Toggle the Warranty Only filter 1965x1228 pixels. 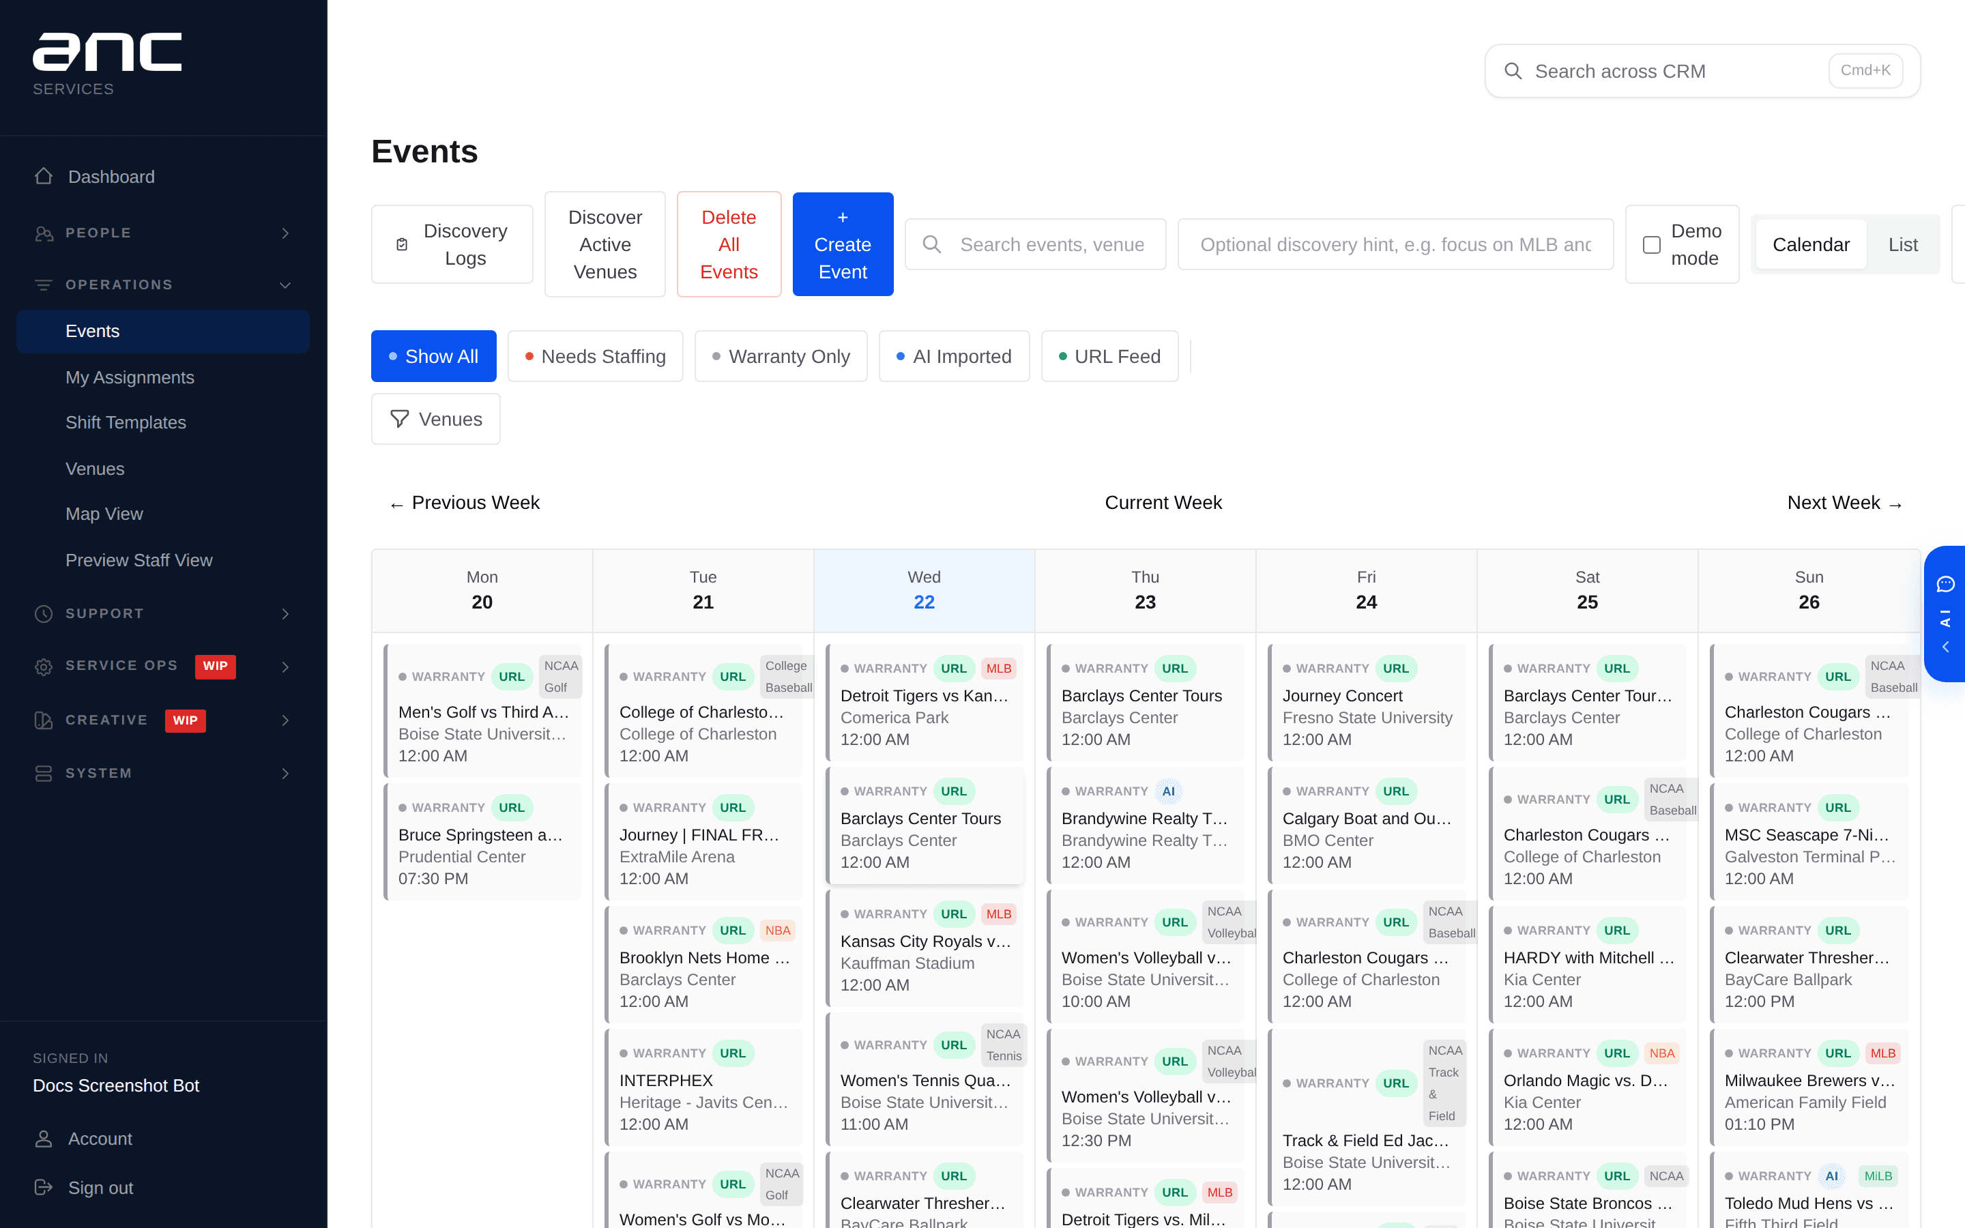781,355
